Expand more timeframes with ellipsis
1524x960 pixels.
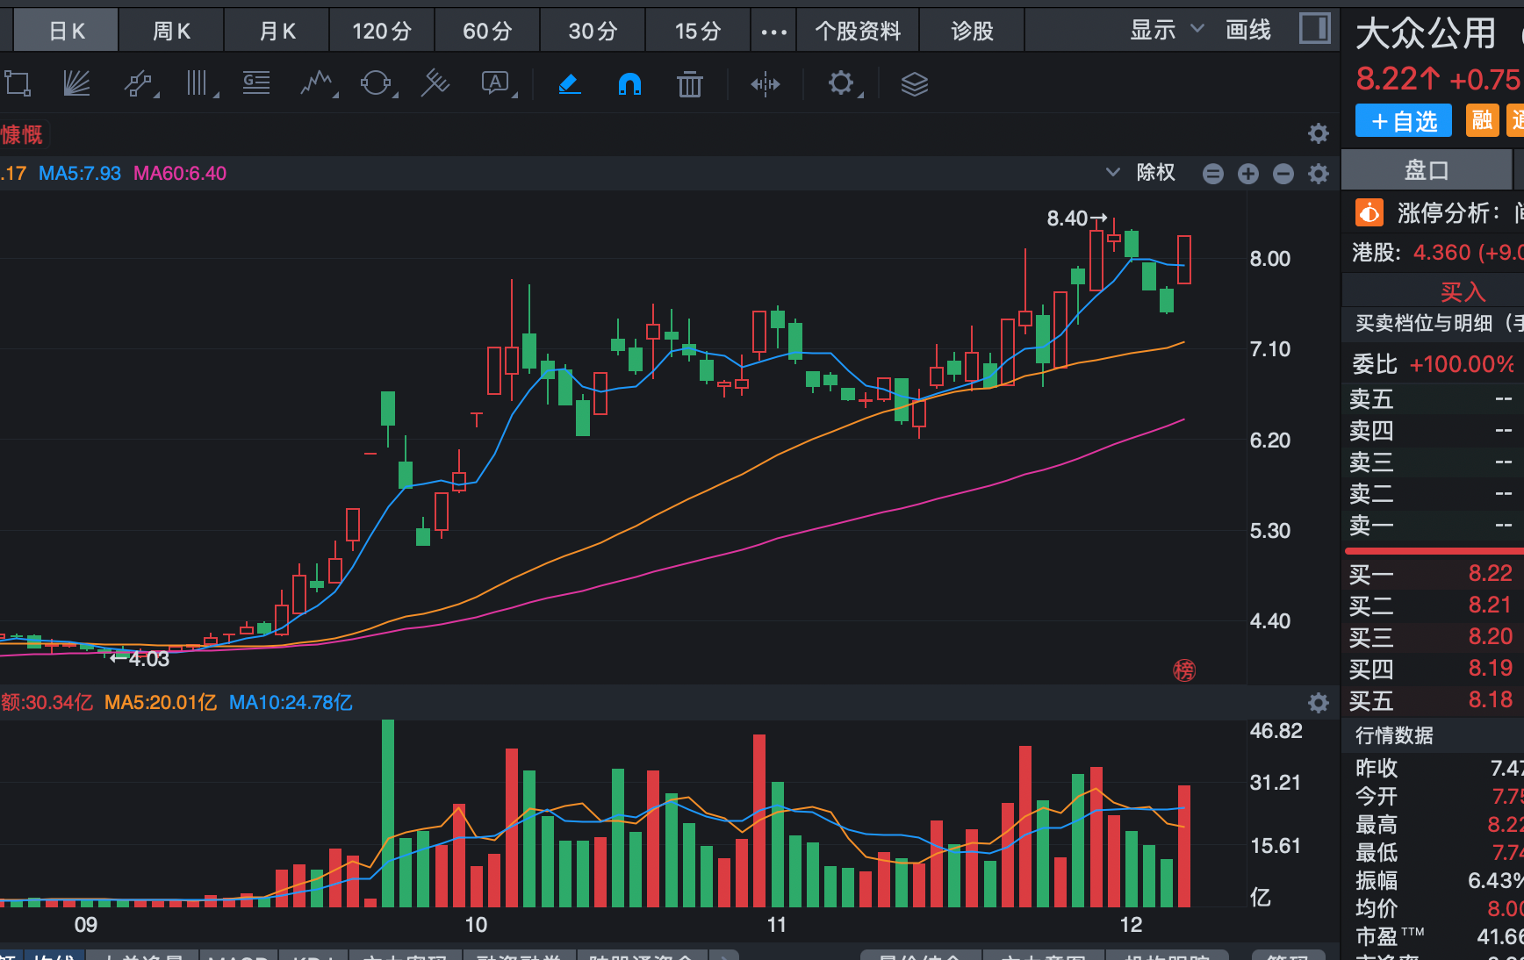(773, 32)
